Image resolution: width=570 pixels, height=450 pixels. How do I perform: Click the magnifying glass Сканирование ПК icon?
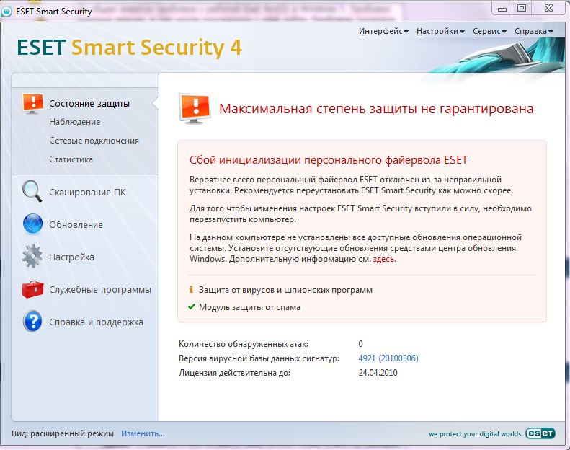coord(32,191)
